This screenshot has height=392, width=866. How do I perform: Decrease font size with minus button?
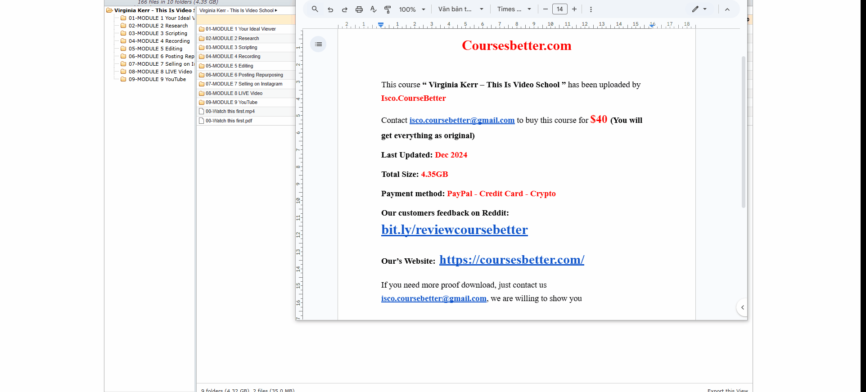546,9
